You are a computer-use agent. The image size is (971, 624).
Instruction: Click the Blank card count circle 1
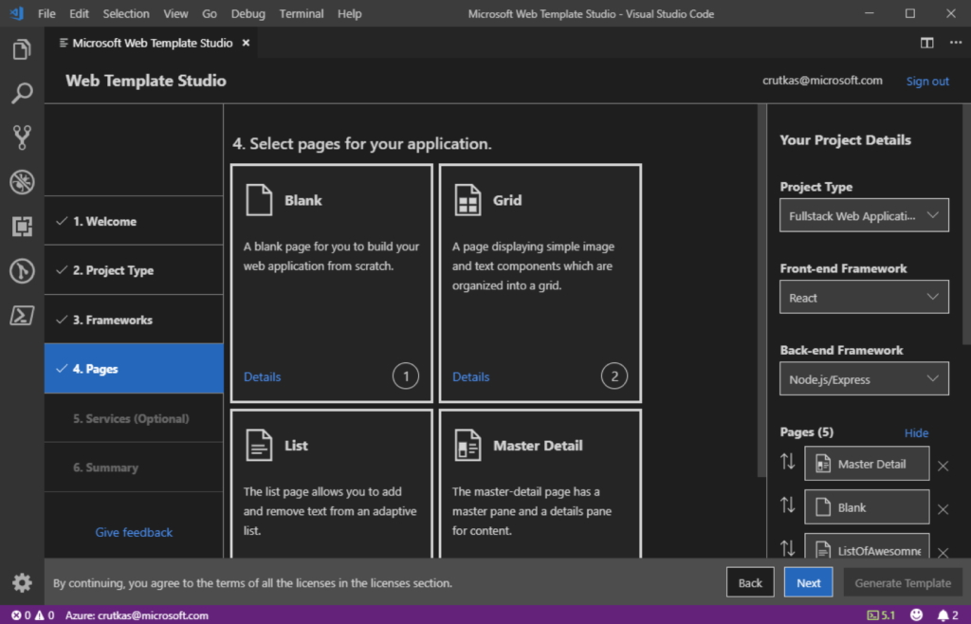(406, 376)
